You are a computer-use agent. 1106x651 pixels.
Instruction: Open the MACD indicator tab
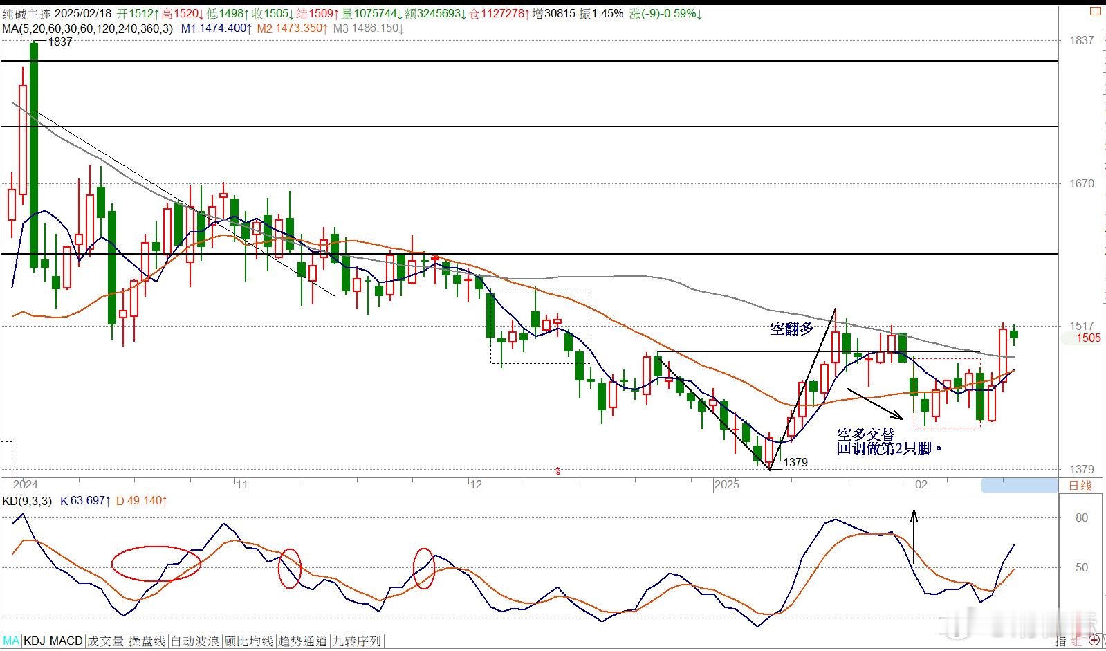point(66,641)
